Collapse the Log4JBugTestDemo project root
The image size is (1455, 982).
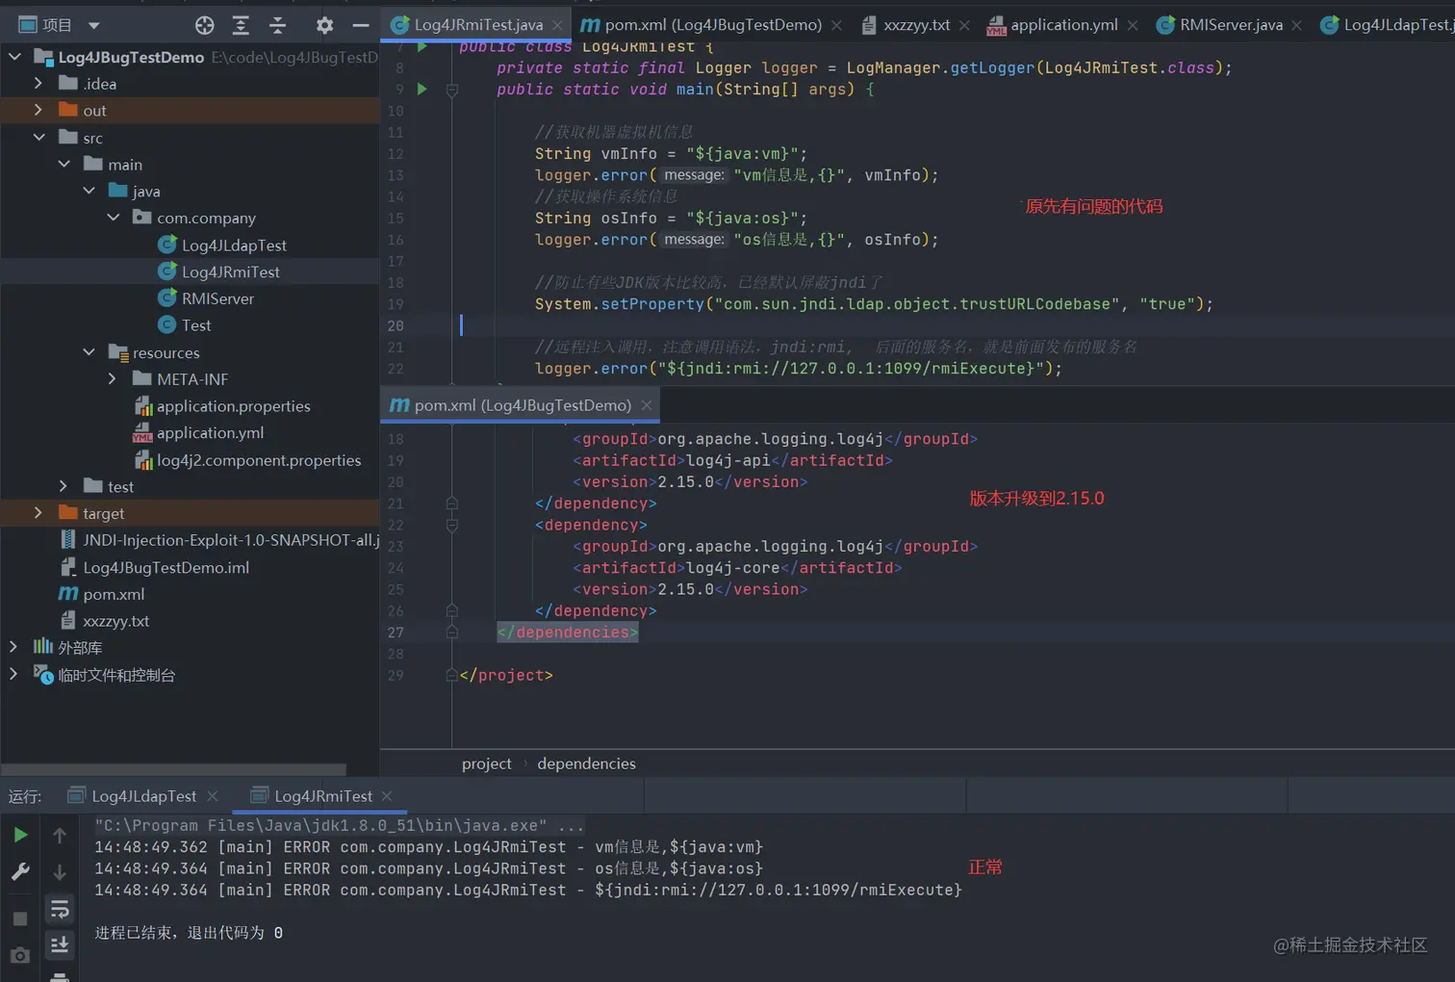click(x=14, y=57)
